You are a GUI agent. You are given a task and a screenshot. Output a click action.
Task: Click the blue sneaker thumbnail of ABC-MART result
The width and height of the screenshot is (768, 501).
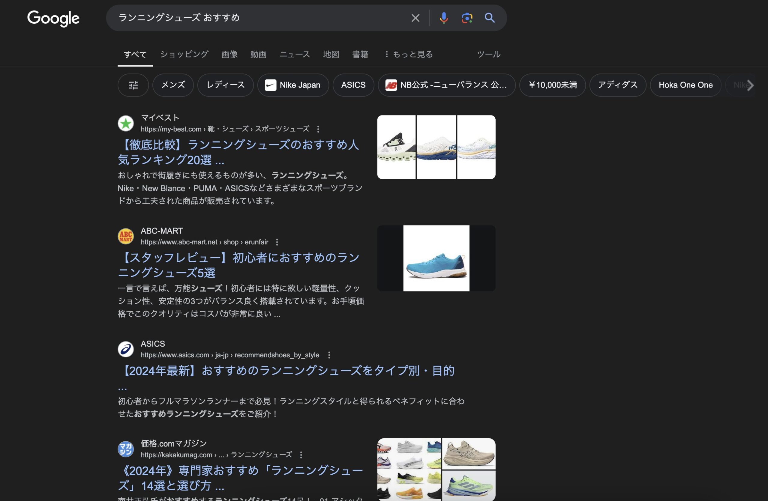click(x=436, y=258)
